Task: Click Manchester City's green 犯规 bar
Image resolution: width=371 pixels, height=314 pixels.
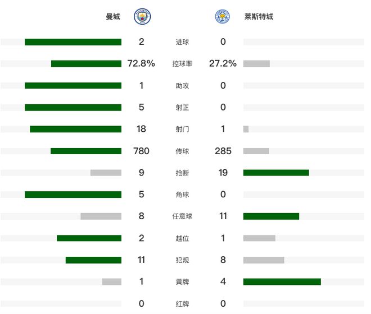Action: (93, 260)
